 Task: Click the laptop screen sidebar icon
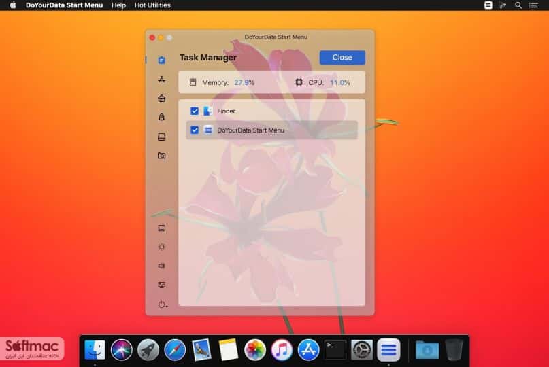pyautogui.click(x=161, y=228)
